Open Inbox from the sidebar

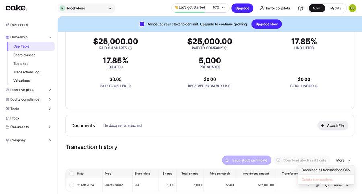(14, 118)
